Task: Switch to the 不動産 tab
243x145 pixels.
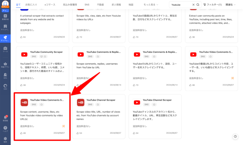Action: (100, 5)
